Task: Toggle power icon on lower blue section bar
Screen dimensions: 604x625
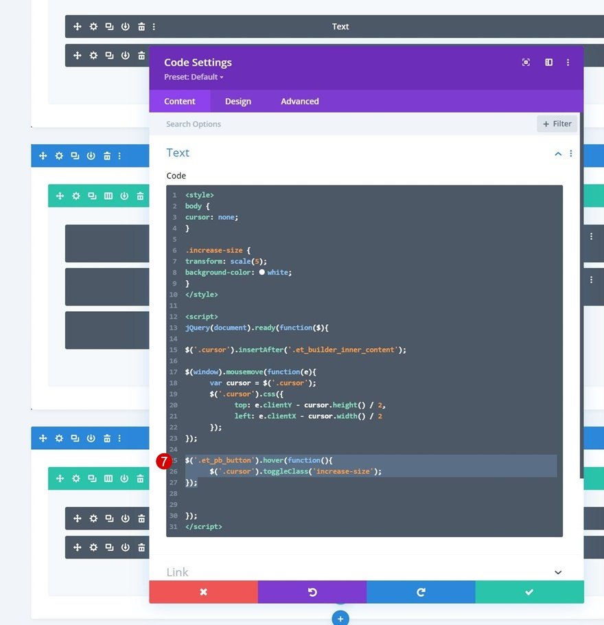Action: tap(91, 438)
